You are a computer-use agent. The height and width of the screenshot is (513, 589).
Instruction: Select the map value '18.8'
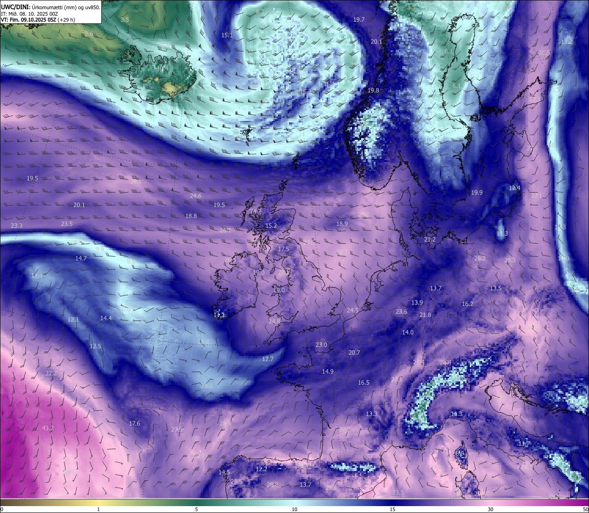tap(191, 216)
